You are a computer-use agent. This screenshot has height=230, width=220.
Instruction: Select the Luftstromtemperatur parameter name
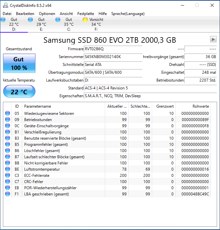click(x=42, y=169)
